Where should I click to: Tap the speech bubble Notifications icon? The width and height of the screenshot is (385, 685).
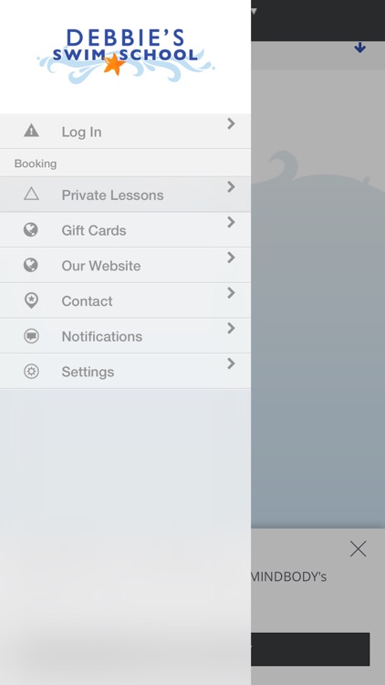point(31,336)
